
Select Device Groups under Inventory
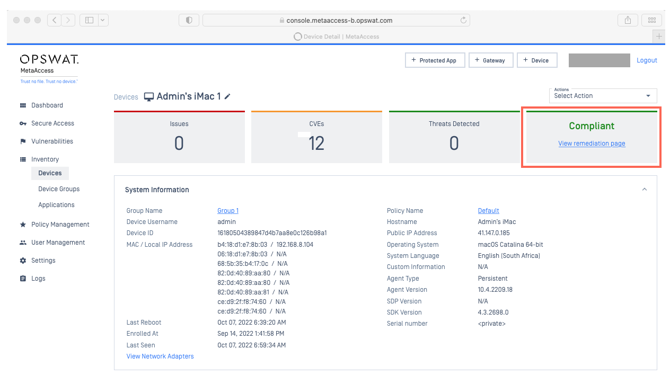(59, 189)
